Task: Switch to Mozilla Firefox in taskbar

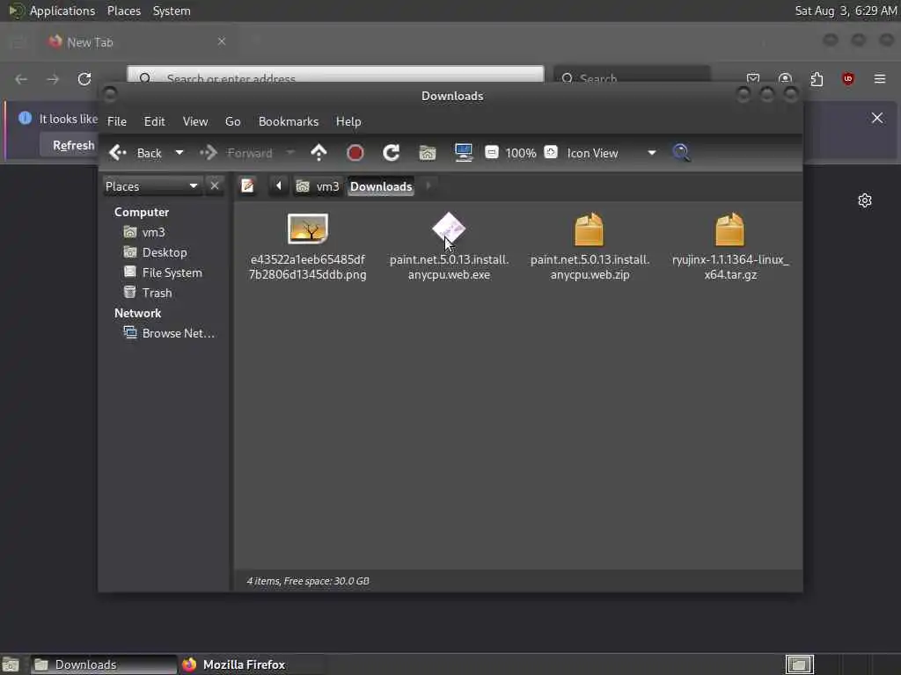Action: [x=251, y=664]
